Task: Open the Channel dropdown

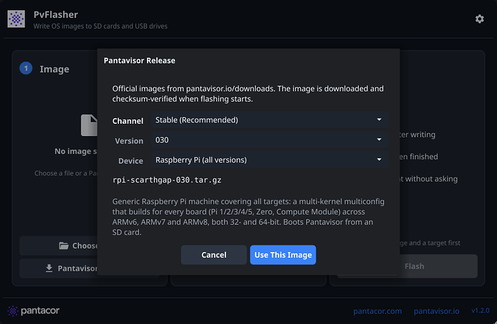Action: pyautogui.click(x=270, y=120)
